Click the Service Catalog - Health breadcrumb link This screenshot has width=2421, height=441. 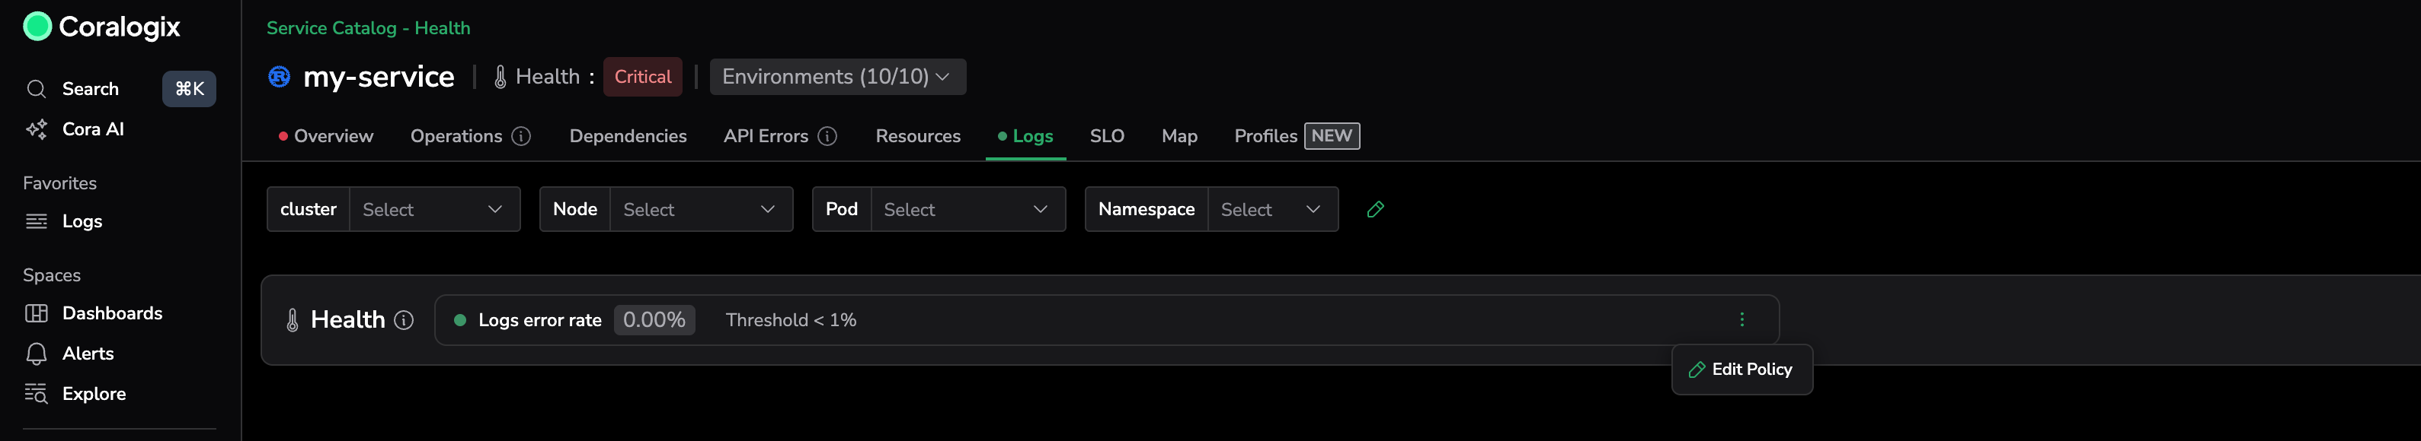tap(369, 28)
